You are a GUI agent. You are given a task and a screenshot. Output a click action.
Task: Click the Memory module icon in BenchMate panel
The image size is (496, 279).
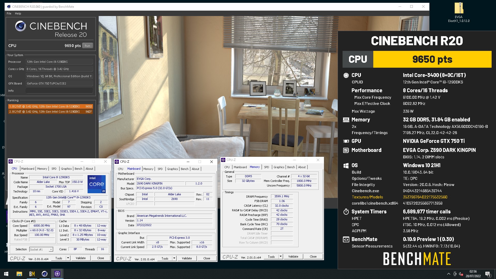click(x=346, y=120)
